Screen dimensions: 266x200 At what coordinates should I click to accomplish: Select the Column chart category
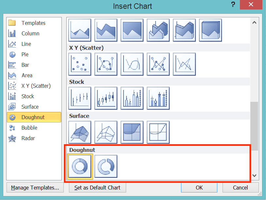coord(34,33)
